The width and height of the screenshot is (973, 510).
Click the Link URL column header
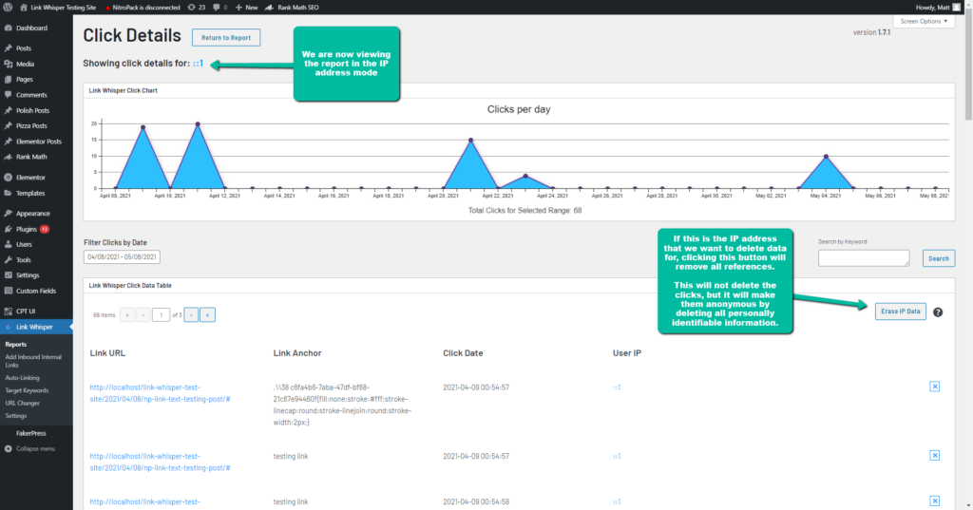tap(107, 353)
